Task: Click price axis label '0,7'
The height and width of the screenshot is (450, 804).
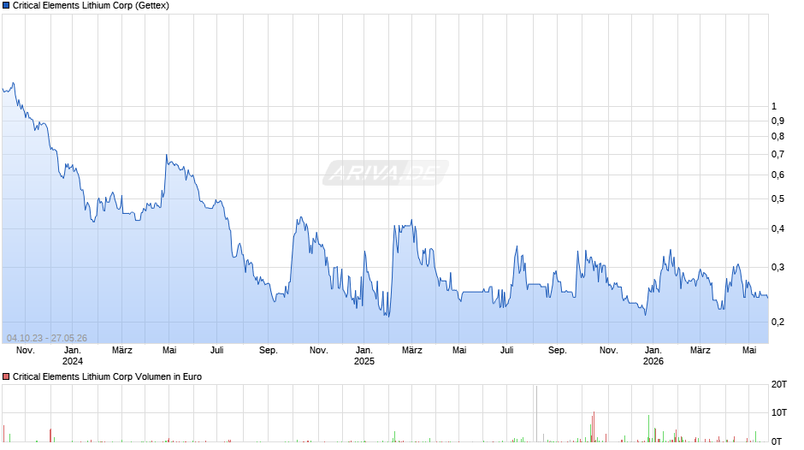Action: (x=777, y=155)
